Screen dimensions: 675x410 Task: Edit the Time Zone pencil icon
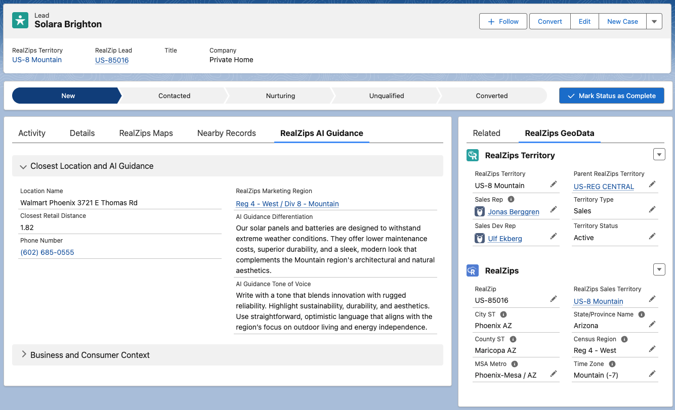pos(652,374)
